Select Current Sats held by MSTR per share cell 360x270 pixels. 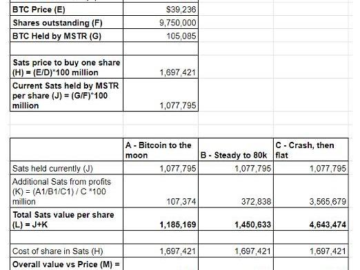(x=67, y=95)
